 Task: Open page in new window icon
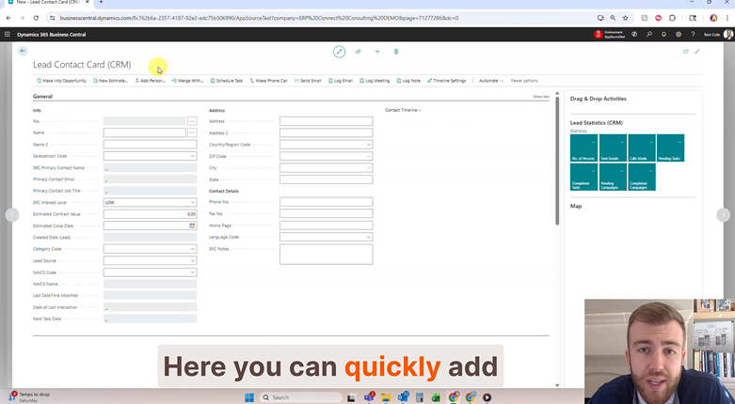pyautogui.click(x=686, y=52)
